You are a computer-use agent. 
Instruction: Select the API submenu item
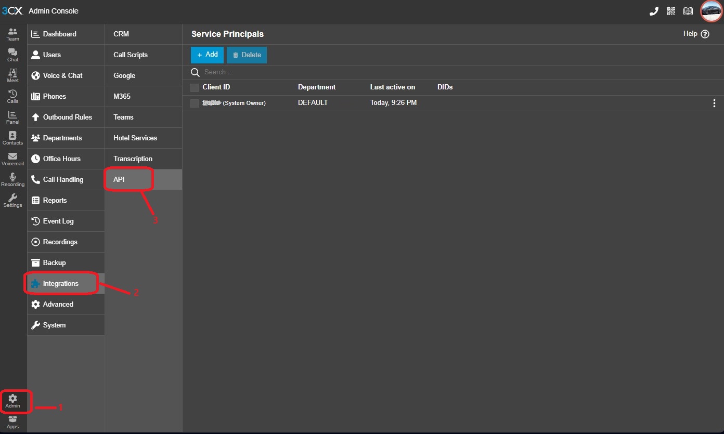[x=144, y=179]
